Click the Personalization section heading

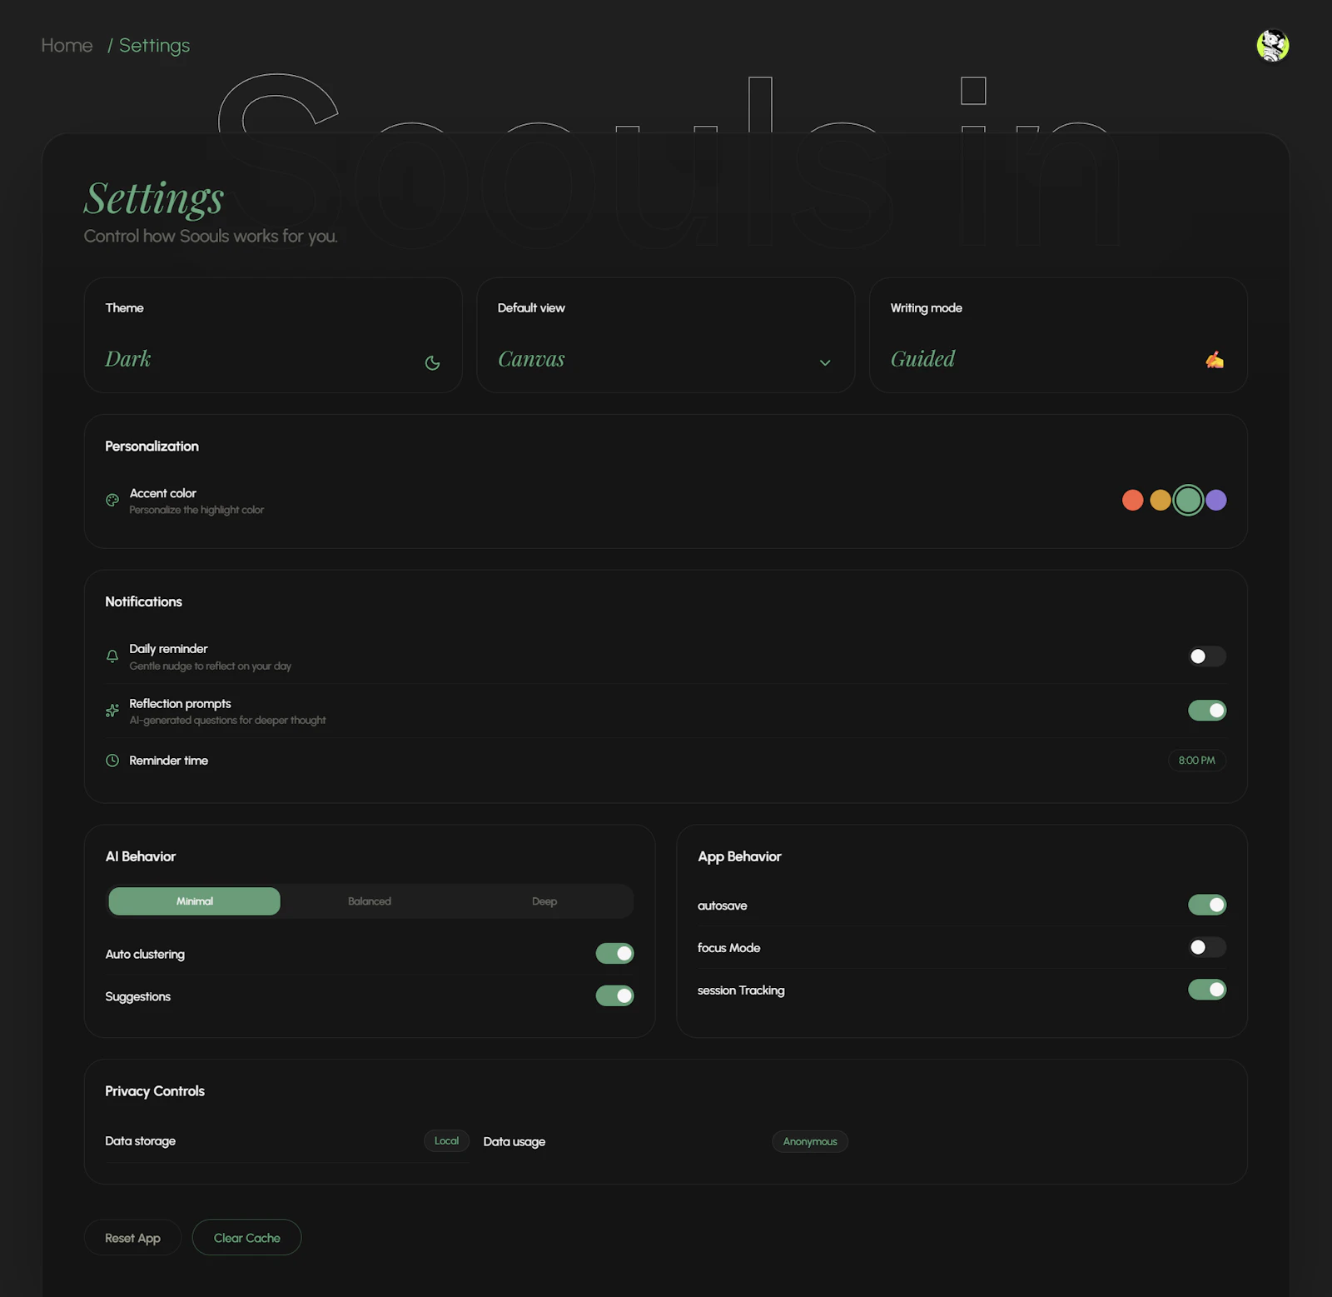click(152, 446)
